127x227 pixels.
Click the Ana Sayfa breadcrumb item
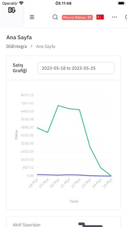click(46, 46)
